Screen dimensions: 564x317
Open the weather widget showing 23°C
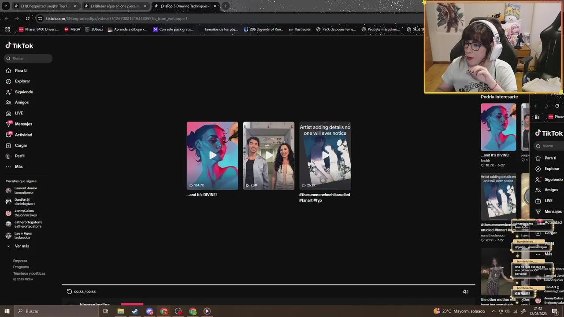459,311
